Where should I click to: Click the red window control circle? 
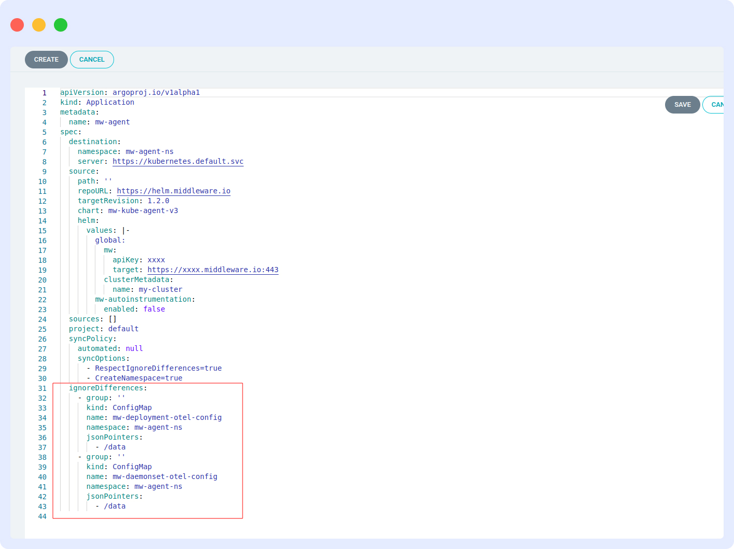17,24
